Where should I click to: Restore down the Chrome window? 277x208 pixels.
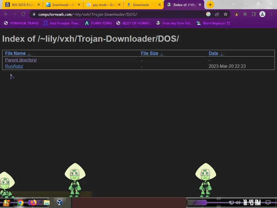coord(258,4)
